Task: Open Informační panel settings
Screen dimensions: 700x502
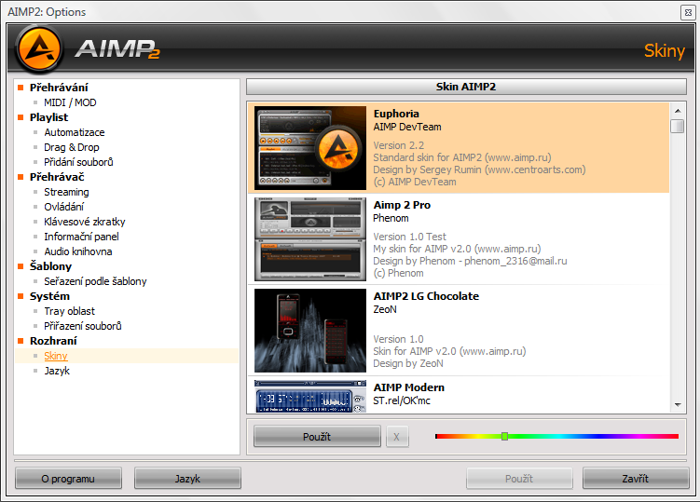Action: pos(81,237)
